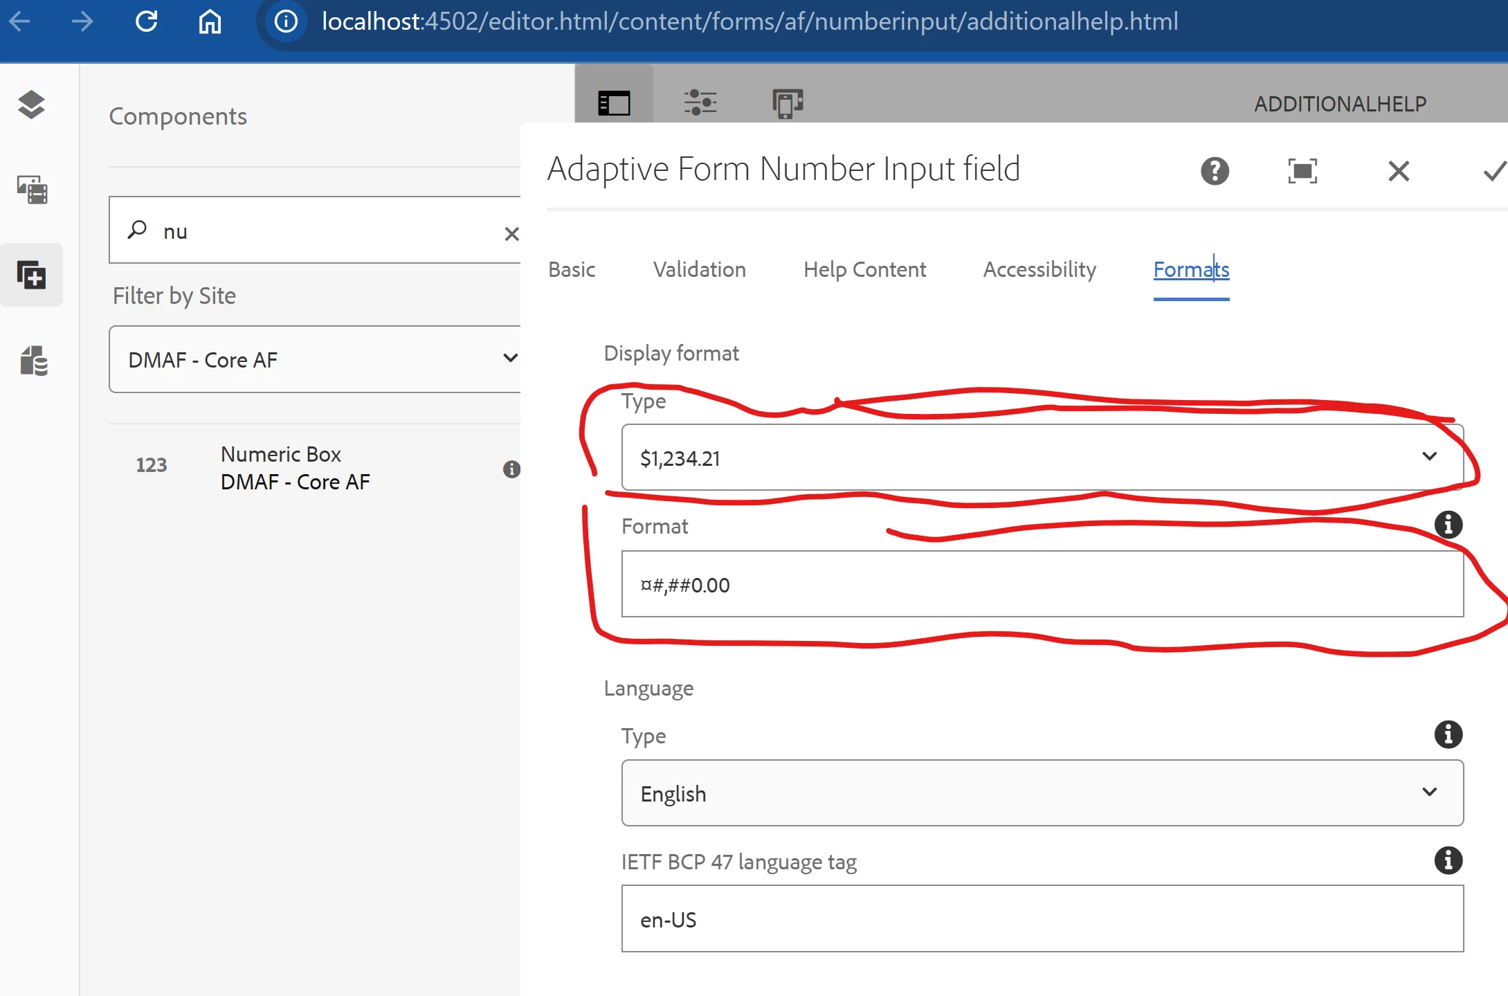
Task: Switch to the Validation tab
Action: click(x=699, y=269)
